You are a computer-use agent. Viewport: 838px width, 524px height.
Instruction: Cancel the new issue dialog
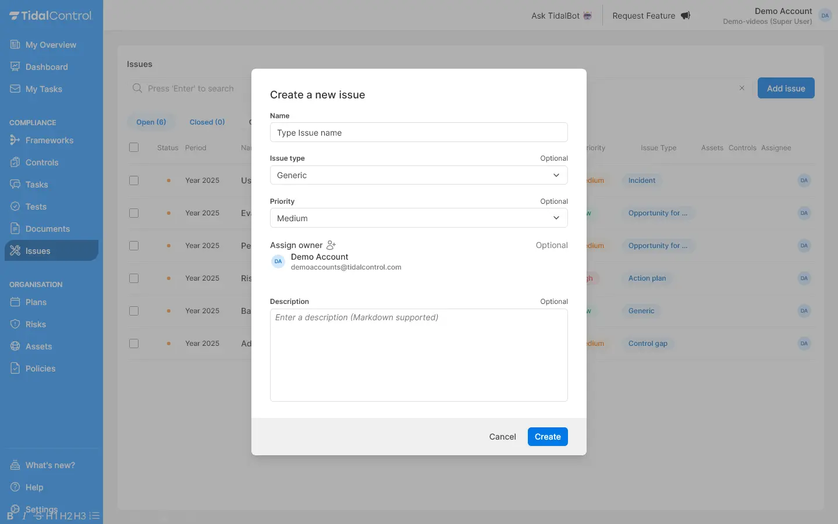coord(502,437)
